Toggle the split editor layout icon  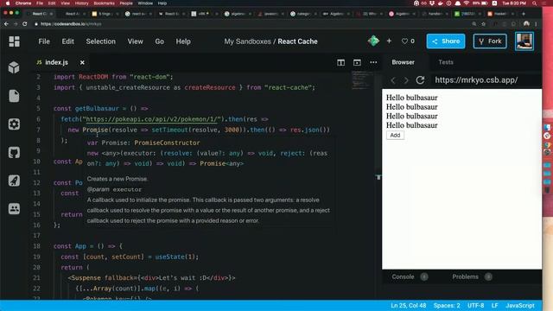(x=340, y=62)
